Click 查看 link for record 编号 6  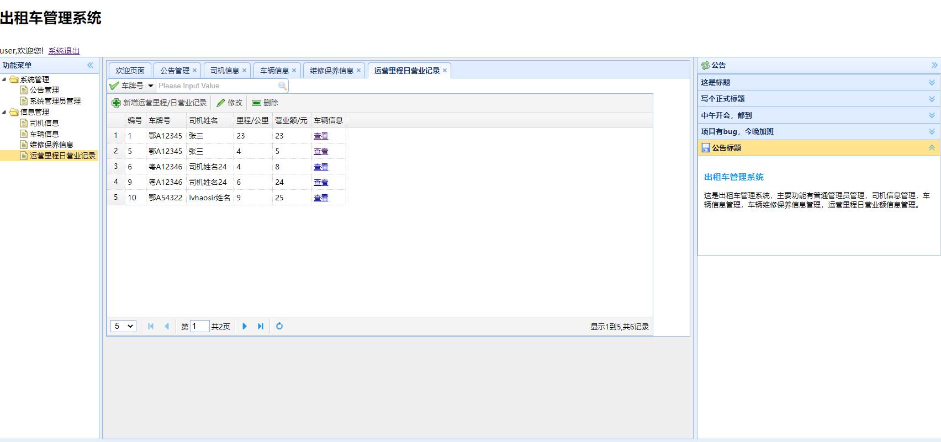coord(321,167)
